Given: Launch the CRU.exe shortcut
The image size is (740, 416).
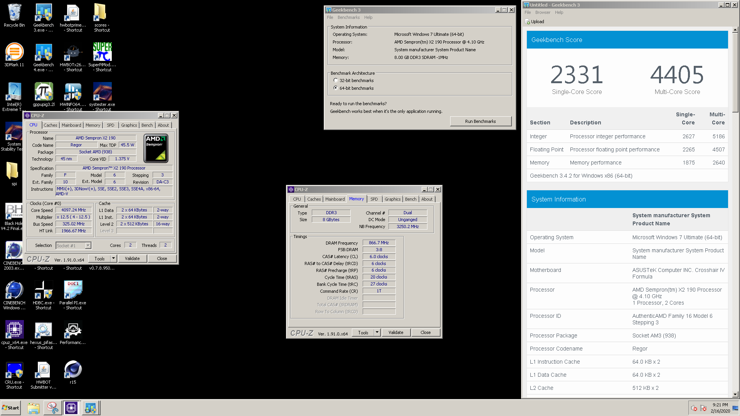Looking at the screenshot, I should [14, 375].
